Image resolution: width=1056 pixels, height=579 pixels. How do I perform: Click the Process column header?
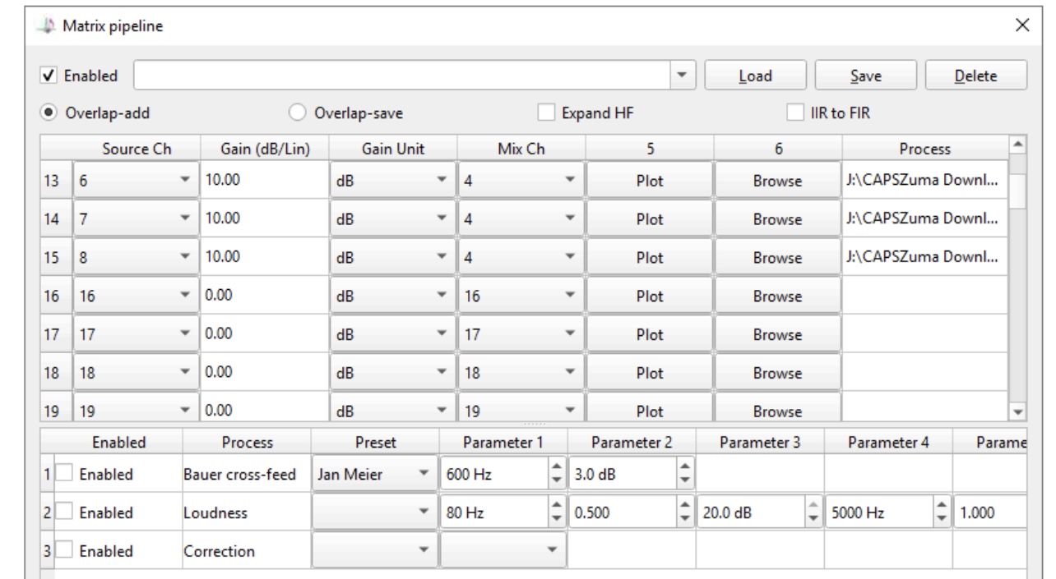pos(924,149)
